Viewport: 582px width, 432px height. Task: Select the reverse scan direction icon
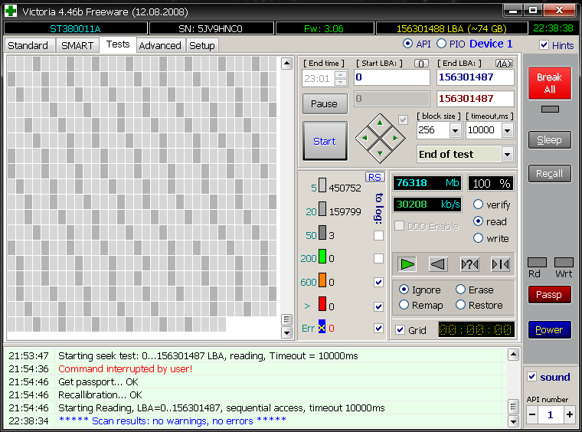pyautogui.click(x=438, y=264)
